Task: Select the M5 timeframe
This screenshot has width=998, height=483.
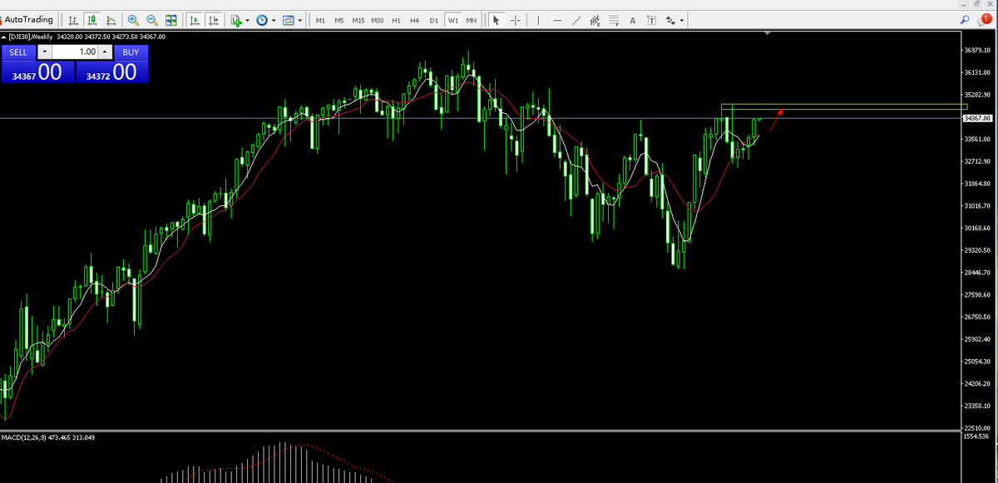Action: pyautogui.click(x=339, y=20)
